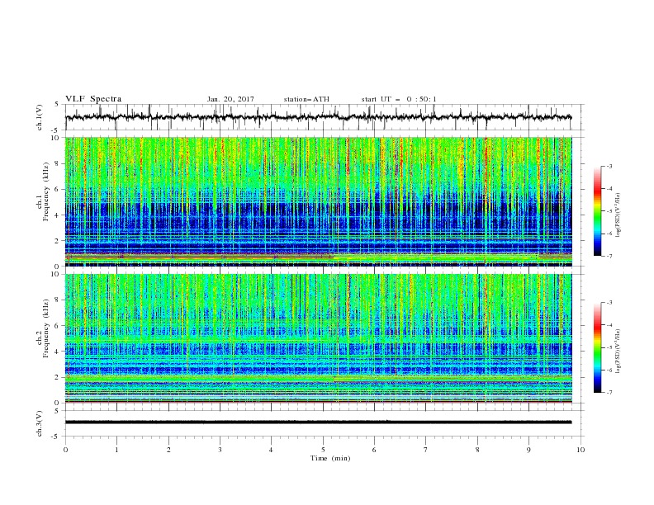
Task: Click the time axis tick label "1"
Action: pyautogui.click(x=116, y=450)
